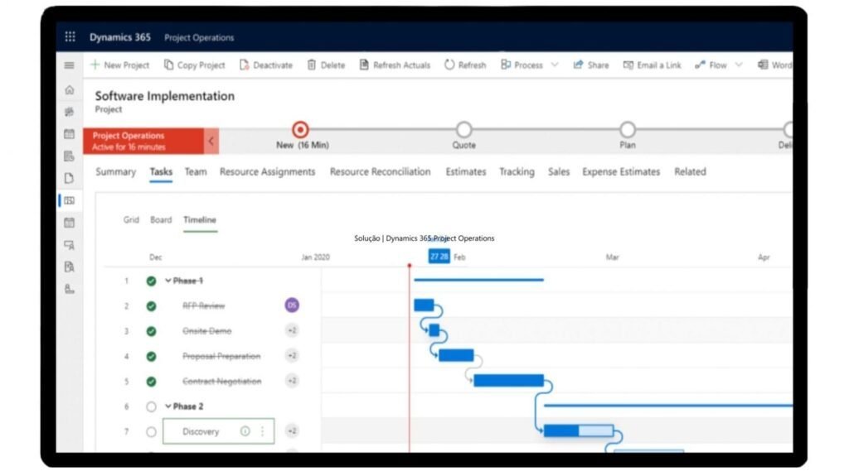
Task: Open Discovery task info details icon
Action: click(245, 431)
